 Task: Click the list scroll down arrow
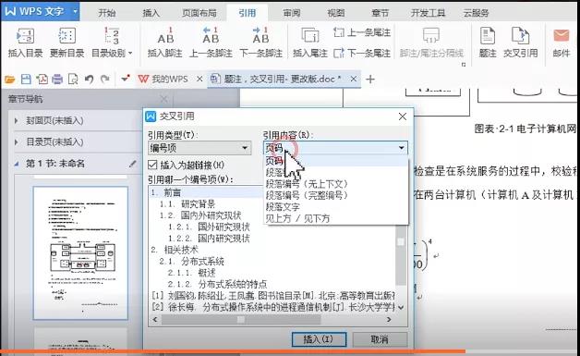pos(401,308)
